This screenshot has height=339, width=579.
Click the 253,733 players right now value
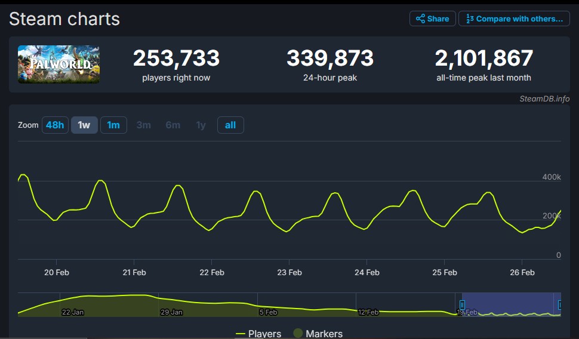(176, 58)
